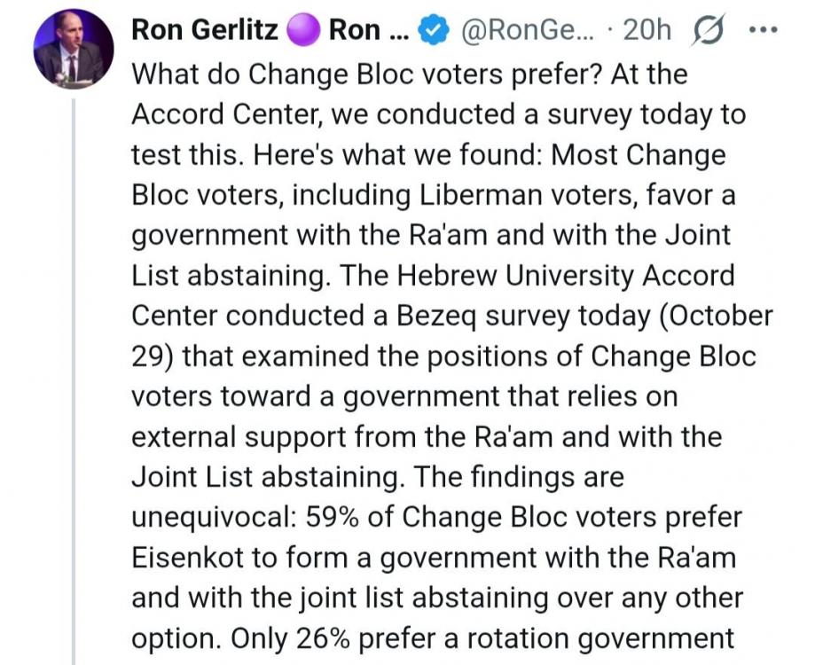Click the Grok slashed-circle icon
This screenshot has width=815, height=665.
709,30
